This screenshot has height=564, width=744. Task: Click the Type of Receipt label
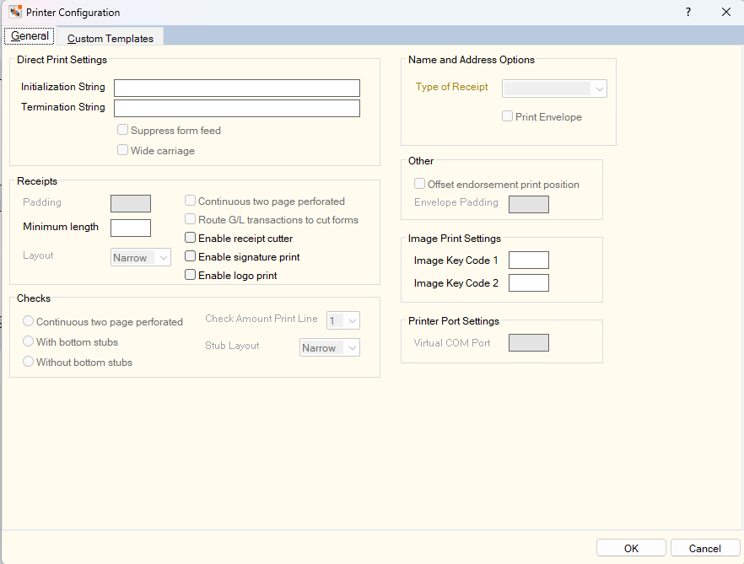tap(452, 87)
